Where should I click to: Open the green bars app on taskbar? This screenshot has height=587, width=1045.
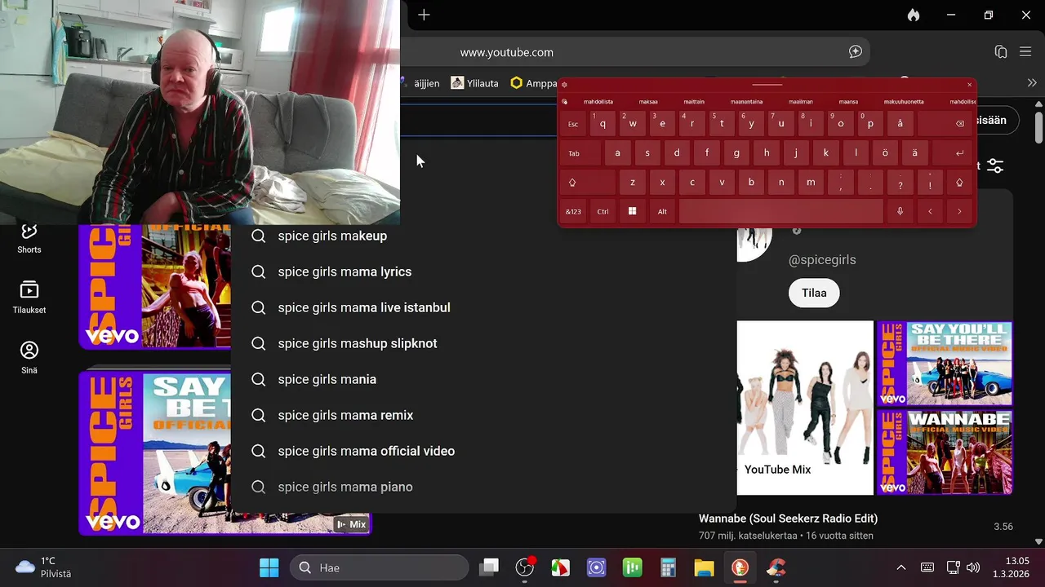tap(632, 567)
